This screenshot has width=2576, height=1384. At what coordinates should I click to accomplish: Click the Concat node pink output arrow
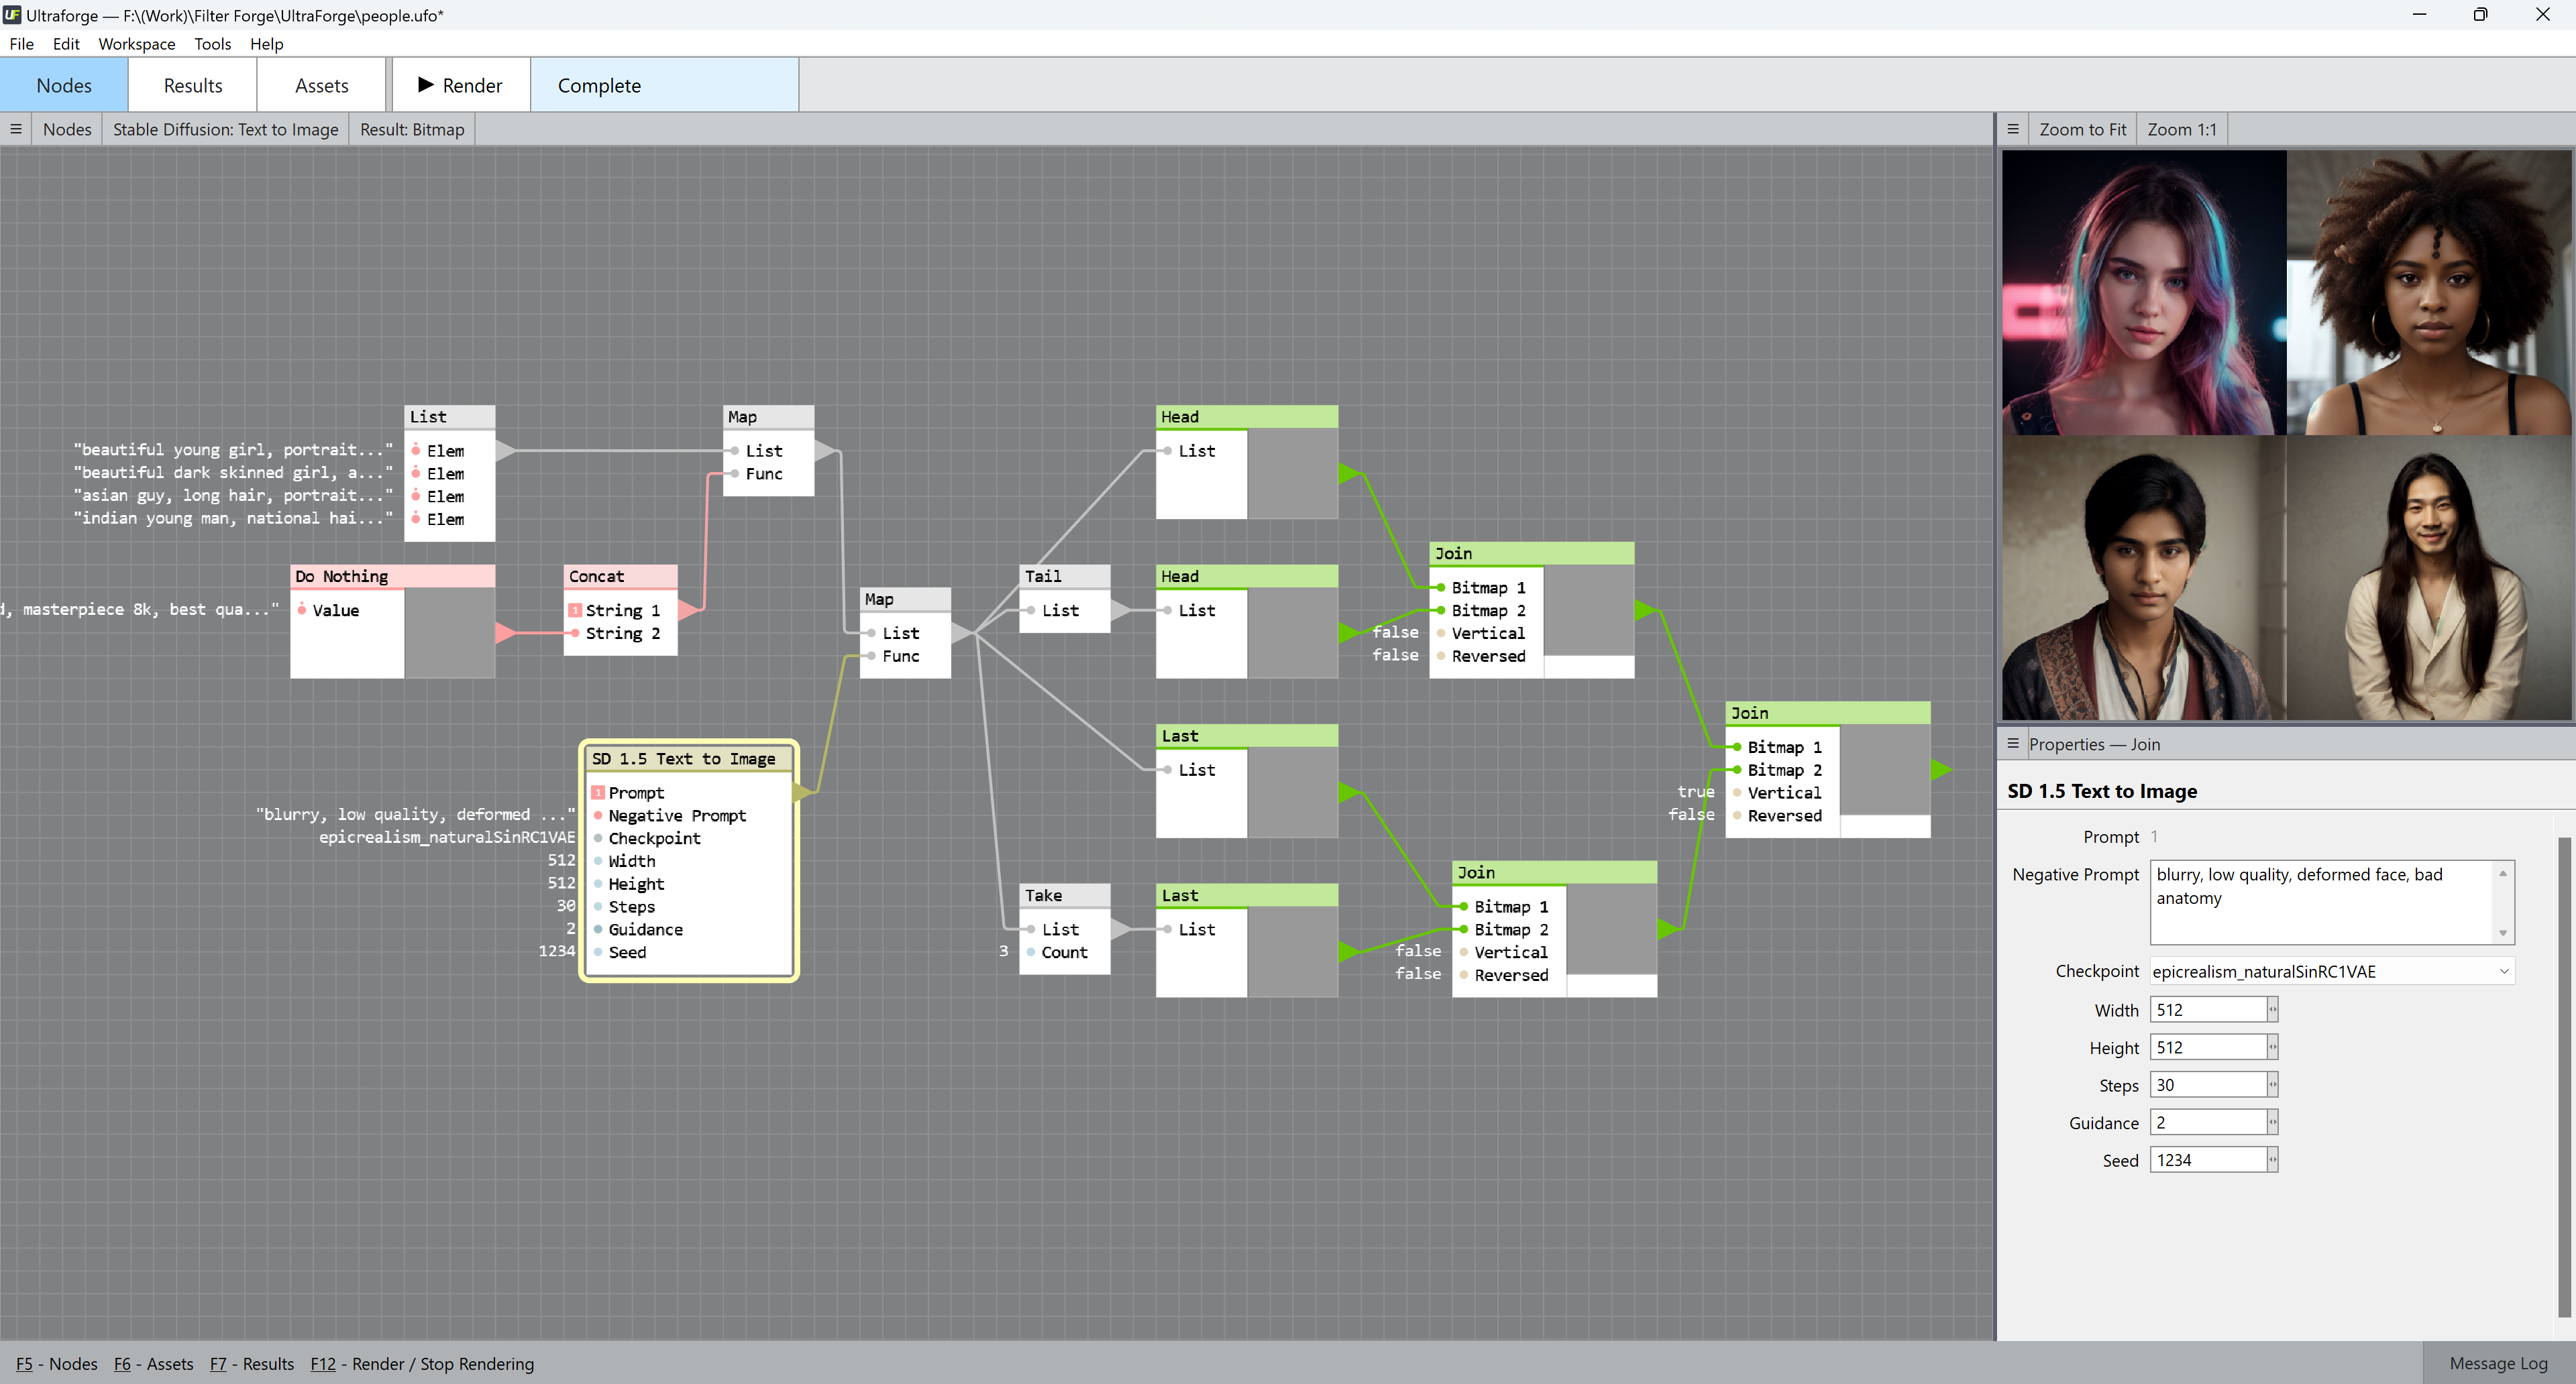tap(688, 610)
